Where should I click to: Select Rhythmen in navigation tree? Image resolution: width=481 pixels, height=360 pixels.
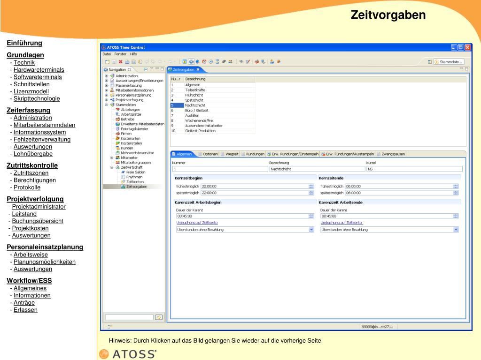[x=134, y=177]
